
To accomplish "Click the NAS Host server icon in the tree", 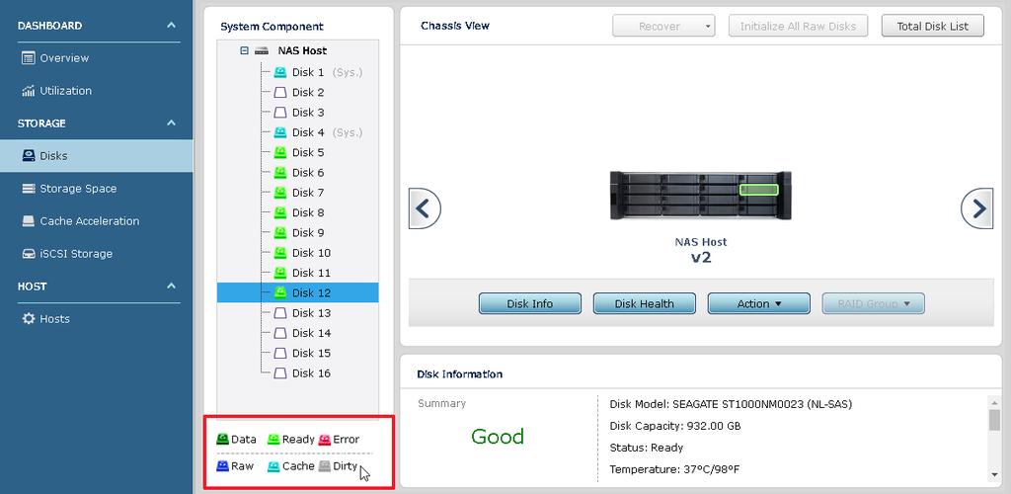I will [x=261, y=50].
